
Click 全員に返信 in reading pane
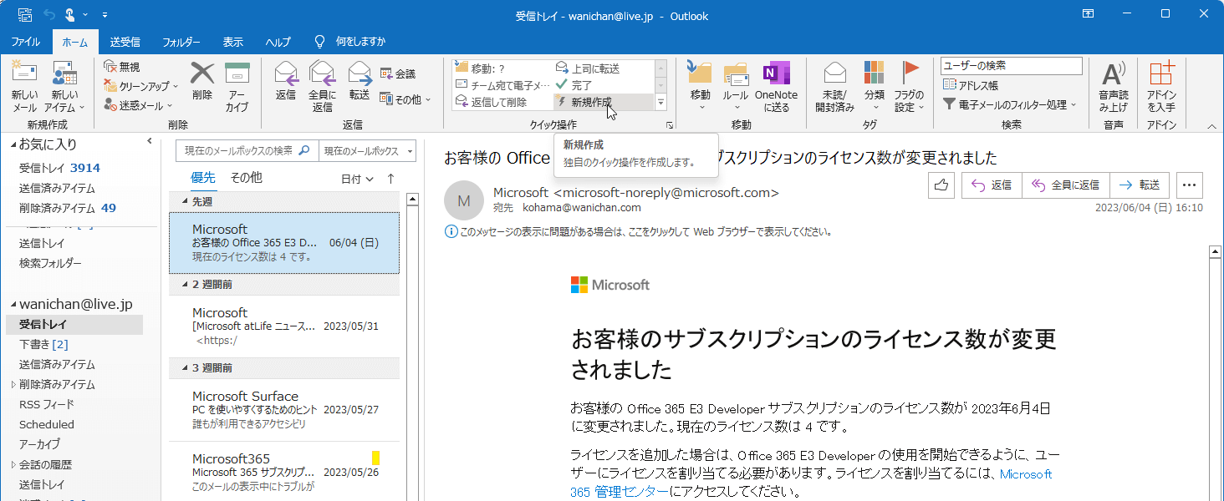pos(1066,185)
